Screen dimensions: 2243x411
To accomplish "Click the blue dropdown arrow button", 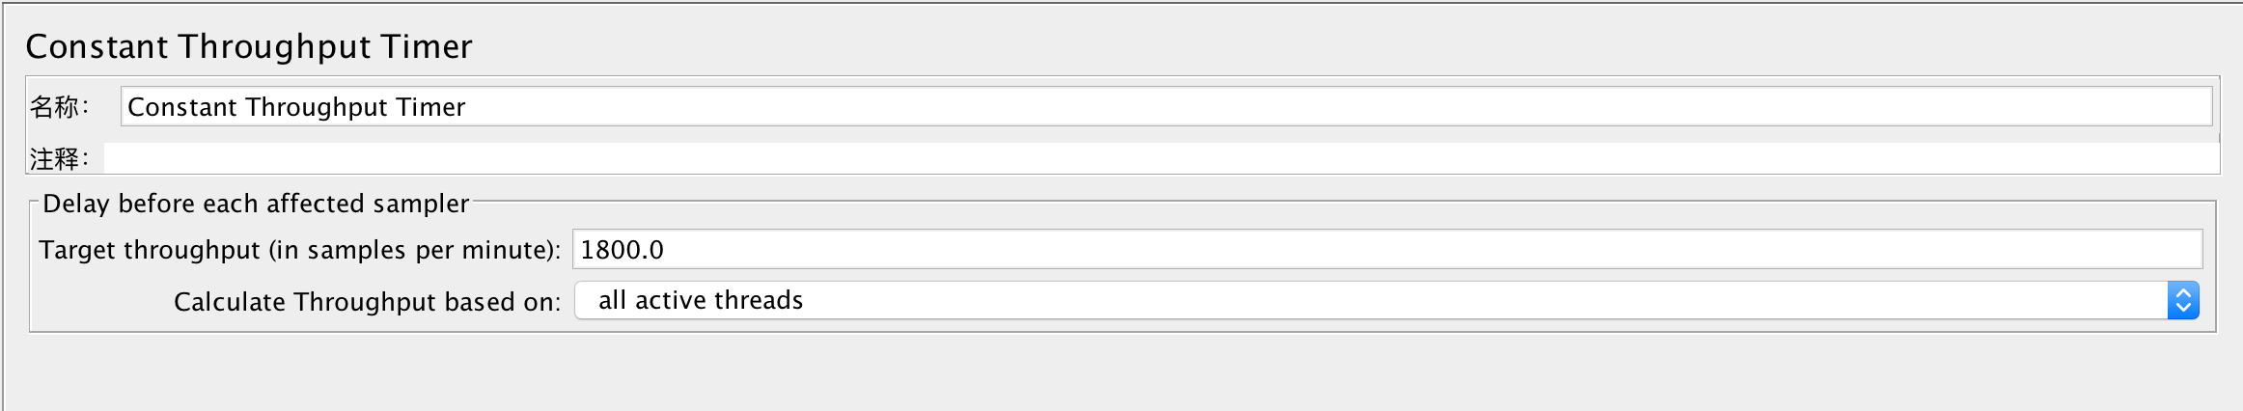I will [2183, 300].
